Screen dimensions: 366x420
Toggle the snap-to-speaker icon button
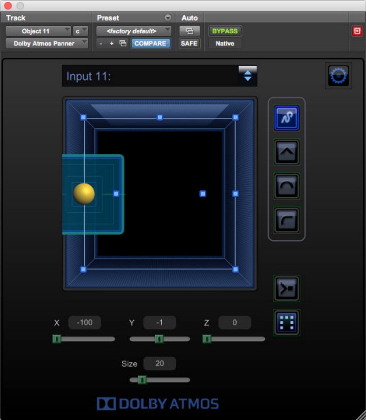tap(286, 288)
